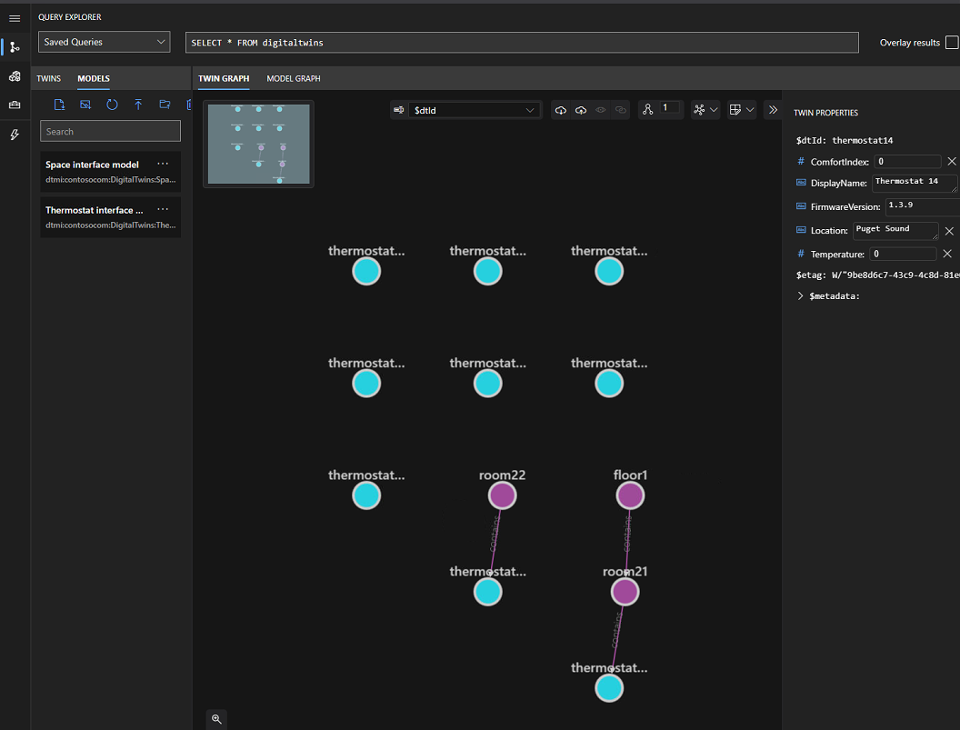This screenshot has height=730, width=960.
Task: Switch to the TWINS tab
Action: 48,78
